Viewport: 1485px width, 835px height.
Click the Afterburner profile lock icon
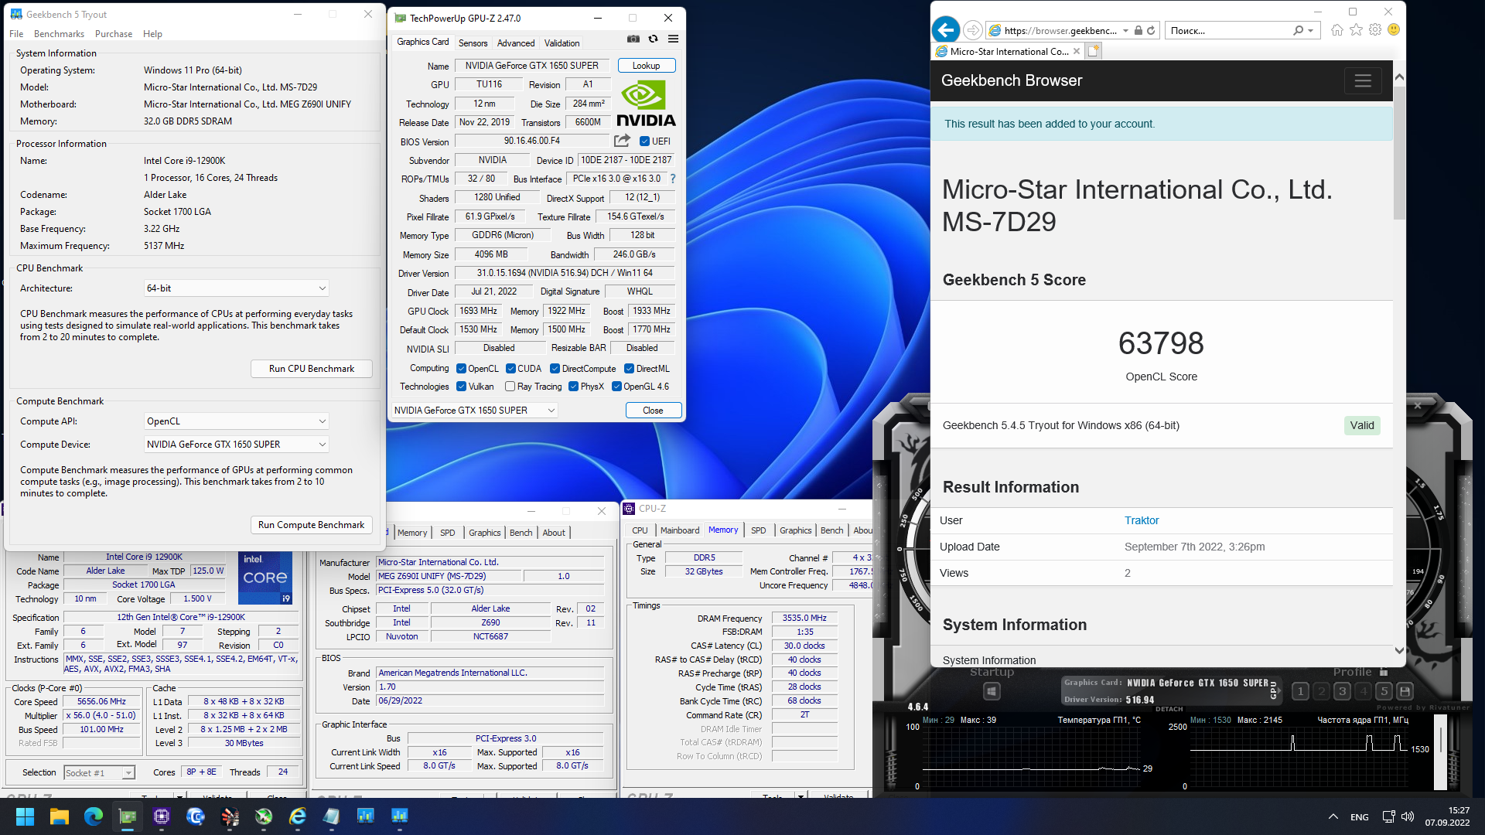1384,672
